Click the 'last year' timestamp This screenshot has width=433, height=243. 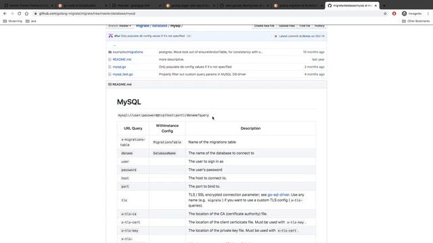(x=318, y=59)
